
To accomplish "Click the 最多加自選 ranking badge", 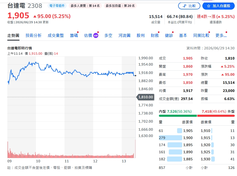I will tap(120, 6).
